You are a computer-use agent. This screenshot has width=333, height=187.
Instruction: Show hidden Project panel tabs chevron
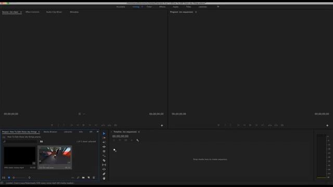97,131
